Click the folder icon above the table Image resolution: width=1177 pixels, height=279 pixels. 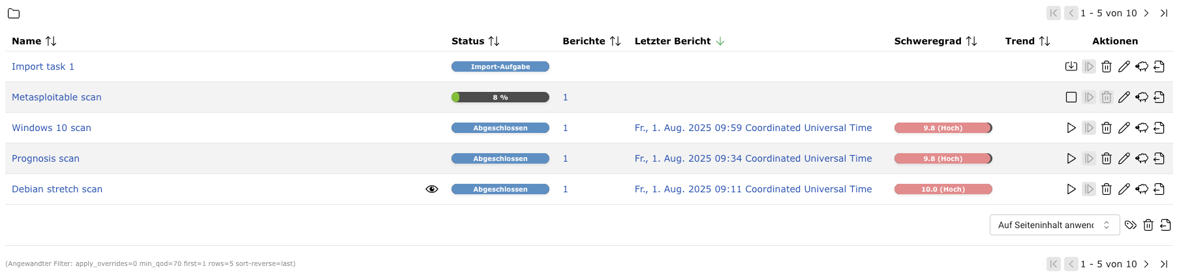(x=14, y=13)
